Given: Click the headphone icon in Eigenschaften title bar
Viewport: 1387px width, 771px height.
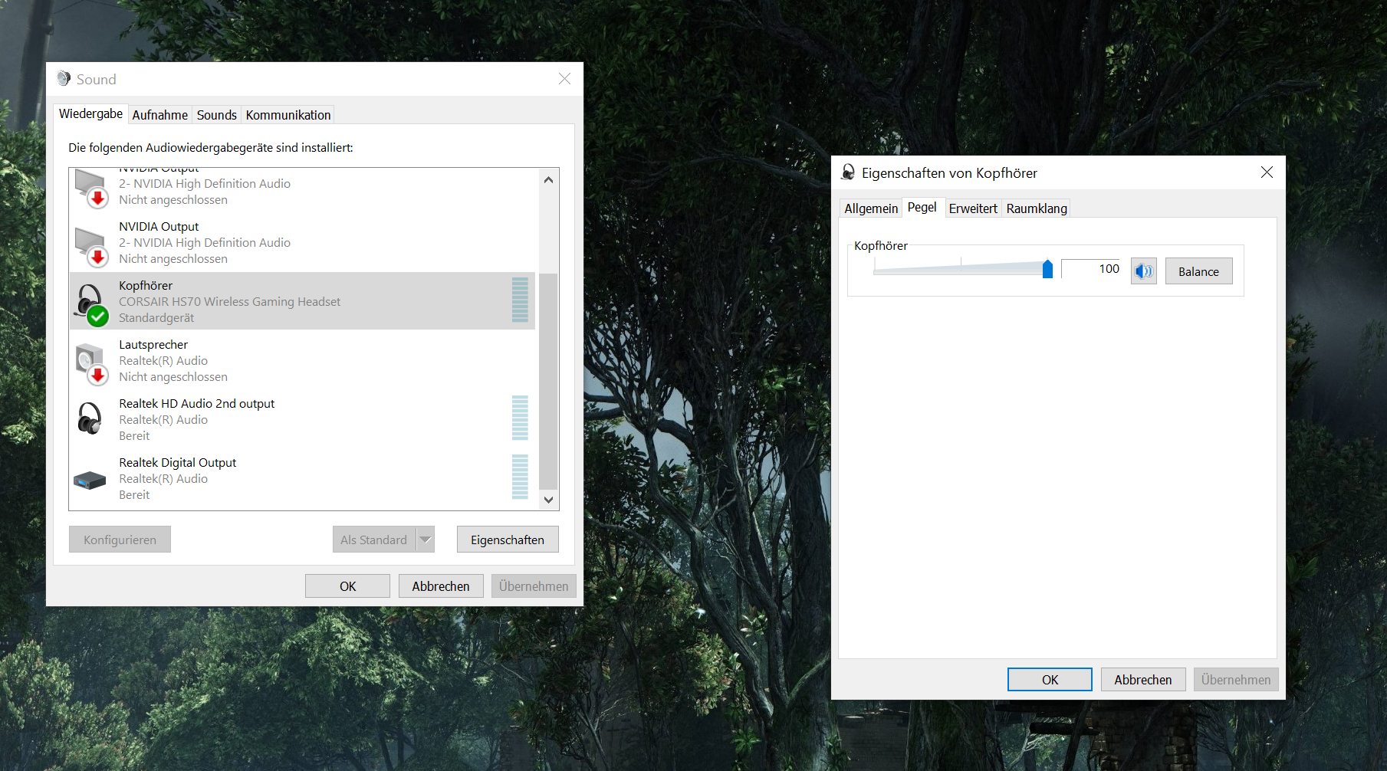Looking at the screenshot, I should coord(848,172).
